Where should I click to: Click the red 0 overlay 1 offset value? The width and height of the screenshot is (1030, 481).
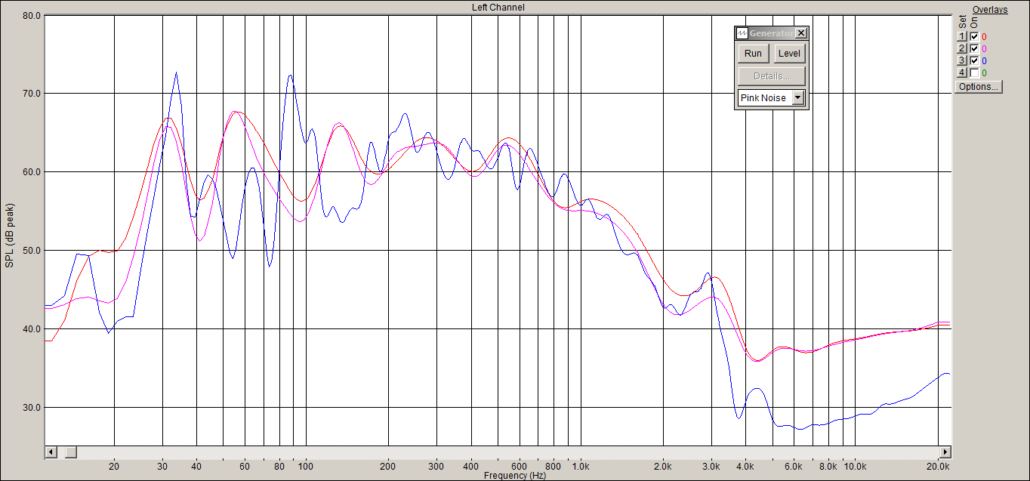pyautogui.click(x=984, y=36)
